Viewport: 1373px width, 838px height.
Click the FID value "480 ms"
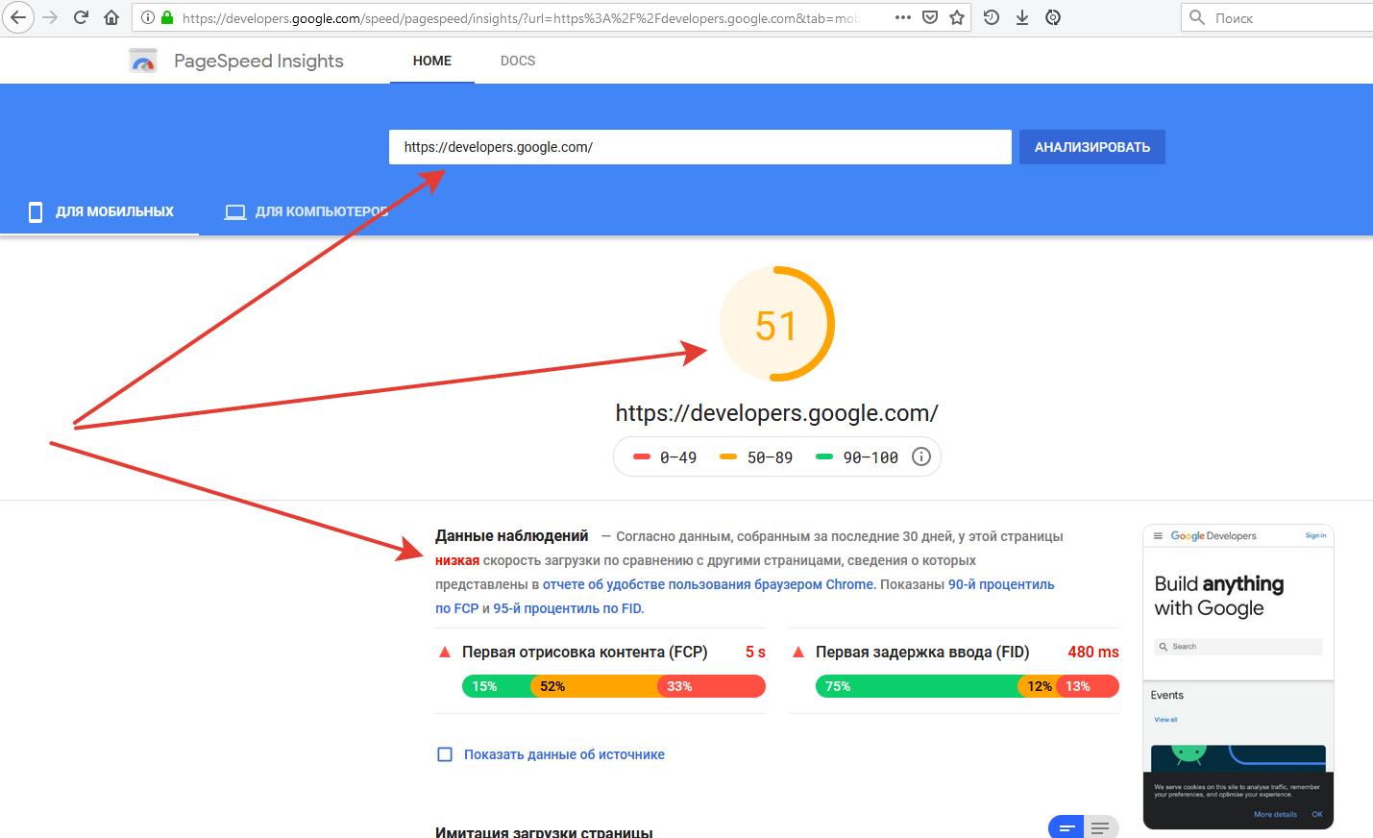click(x=1093, y=652)
